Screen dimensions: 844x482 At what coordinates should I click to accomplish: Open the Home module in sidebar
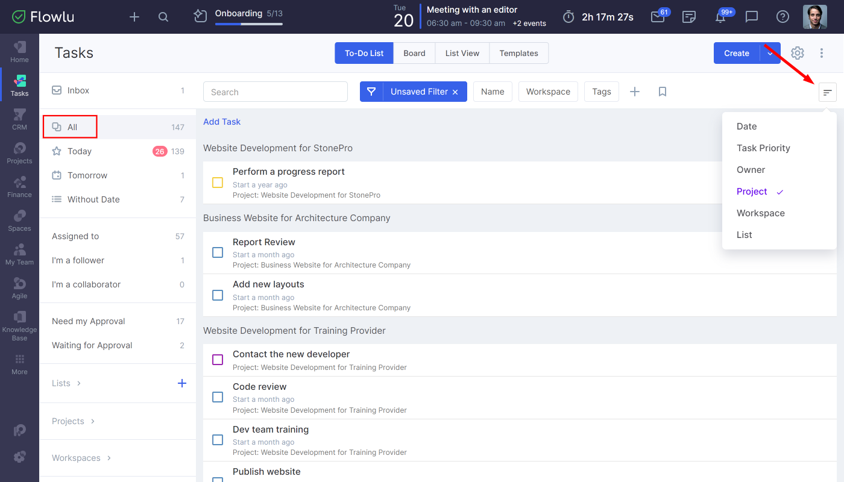[19, 52]
